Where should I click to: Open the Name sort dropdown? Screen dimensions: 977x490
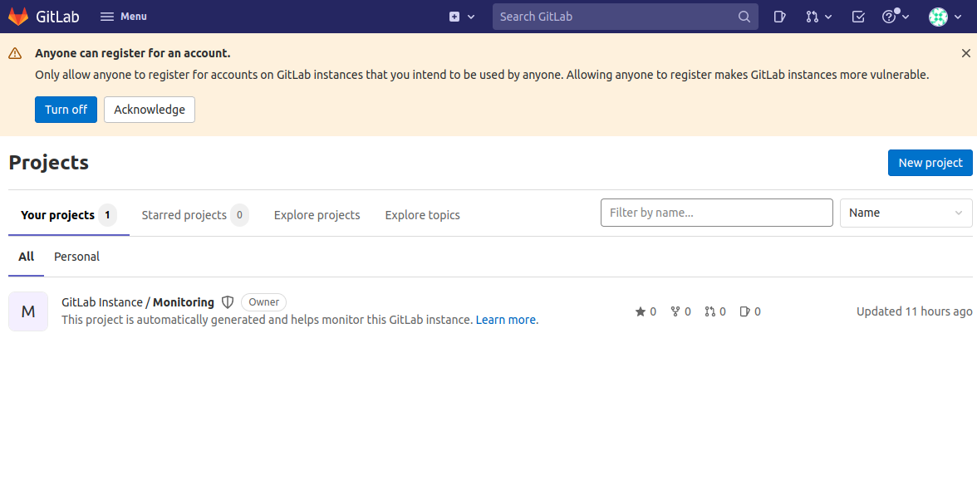(906, 213)
